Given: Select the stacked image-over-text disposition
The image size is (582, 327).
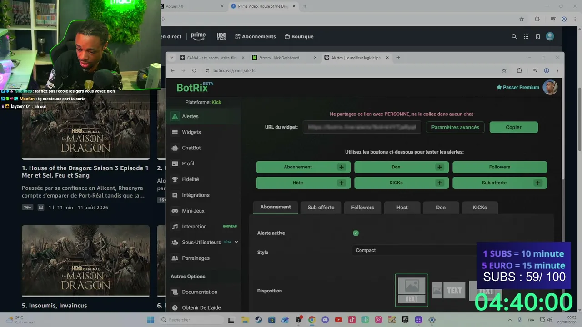Looking at the screenshot, I should (411, 290).
